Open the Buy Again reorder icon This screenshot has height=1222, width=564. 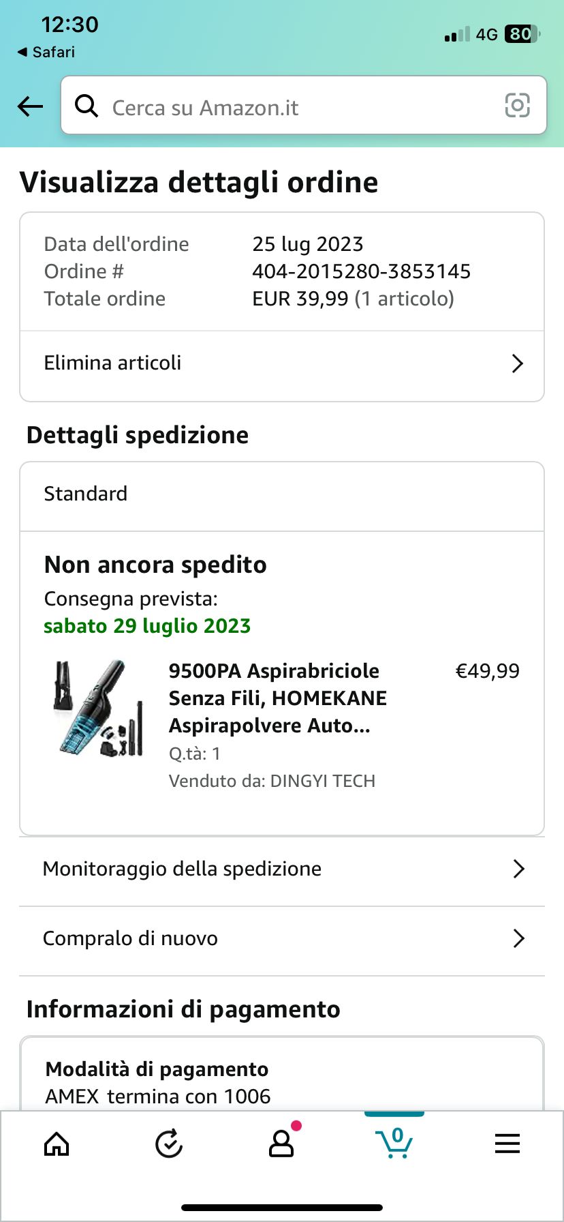169,1144
